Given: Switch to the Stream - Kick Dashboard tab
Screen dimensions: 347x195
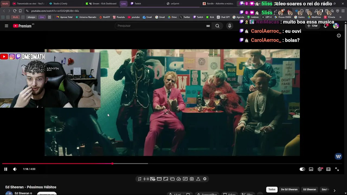Looking at the screenshot, I should (x=101, y=4).
